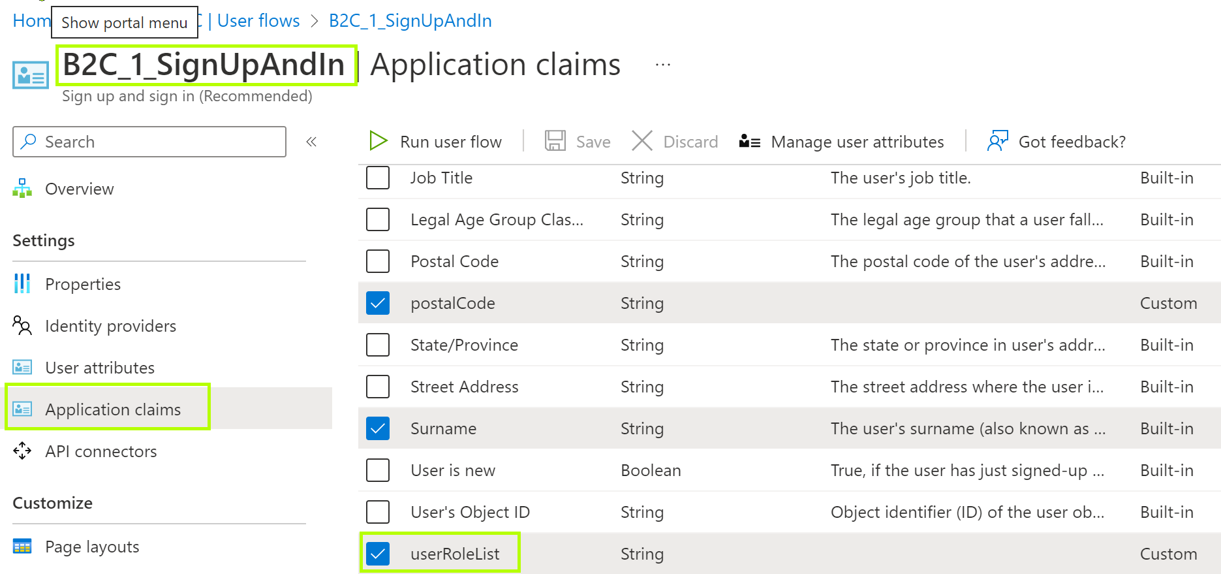Image resolution: width=1221 pixels, height=574 pixels.
Task: Go to Identity providers
Action: pos(110,326)
